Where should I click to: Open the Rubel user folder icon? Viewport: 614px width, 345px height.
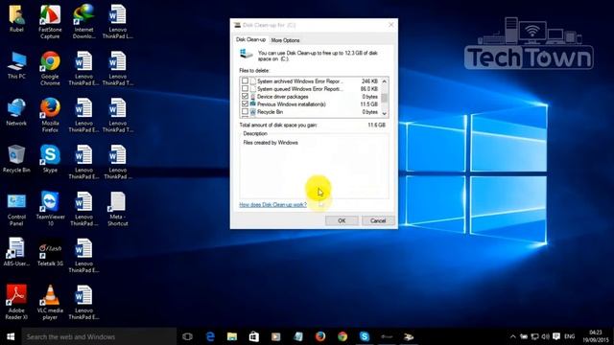click(x=16, y=19)
